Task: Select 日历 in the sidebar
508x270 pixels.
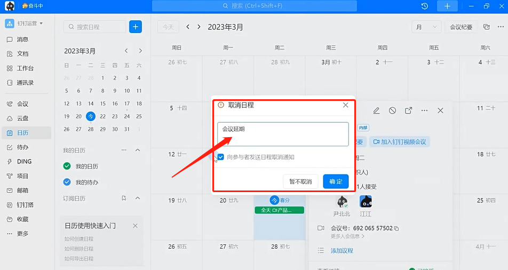Action: point(26,132)
